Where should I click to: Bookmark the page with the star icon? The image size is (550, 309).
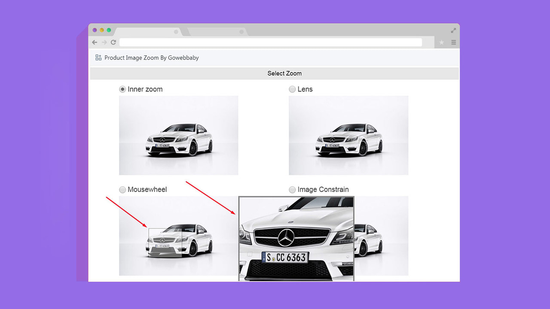[x=441, y=42]
